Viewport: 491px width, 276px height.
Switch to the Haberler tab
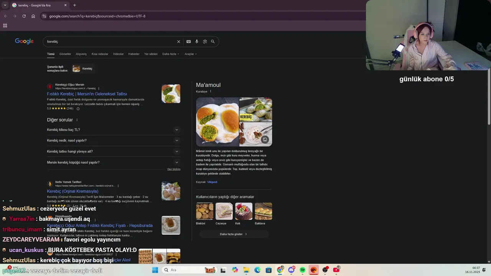[x=134, y=54]
